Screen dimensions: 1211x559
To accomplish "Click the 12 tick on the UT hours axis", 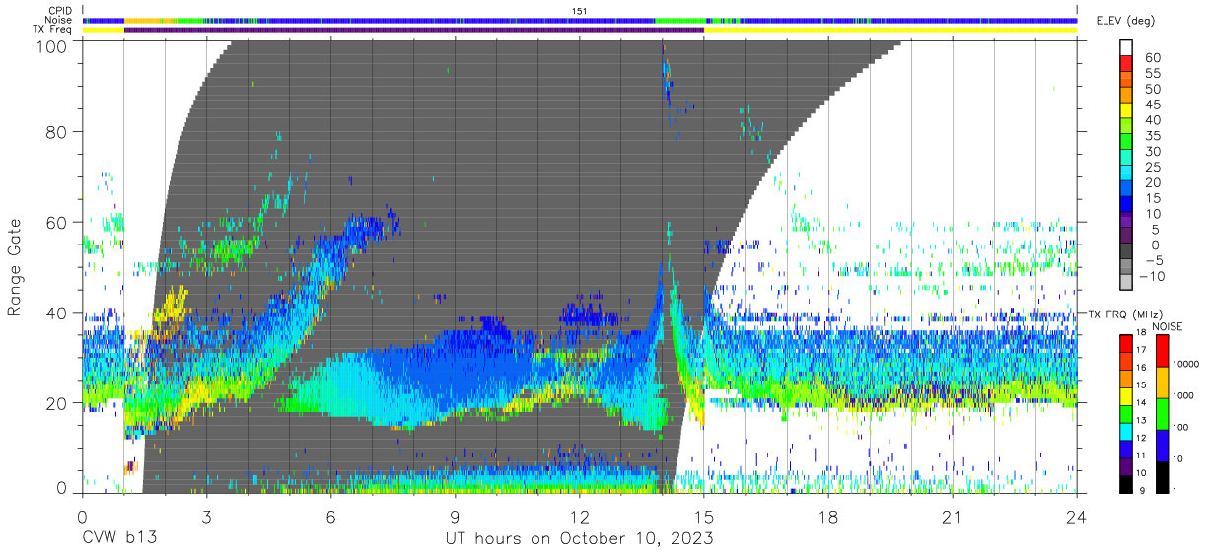I will (x=579, y=516).
